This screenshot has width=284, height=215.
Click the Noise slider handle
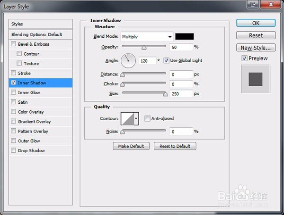123,132
